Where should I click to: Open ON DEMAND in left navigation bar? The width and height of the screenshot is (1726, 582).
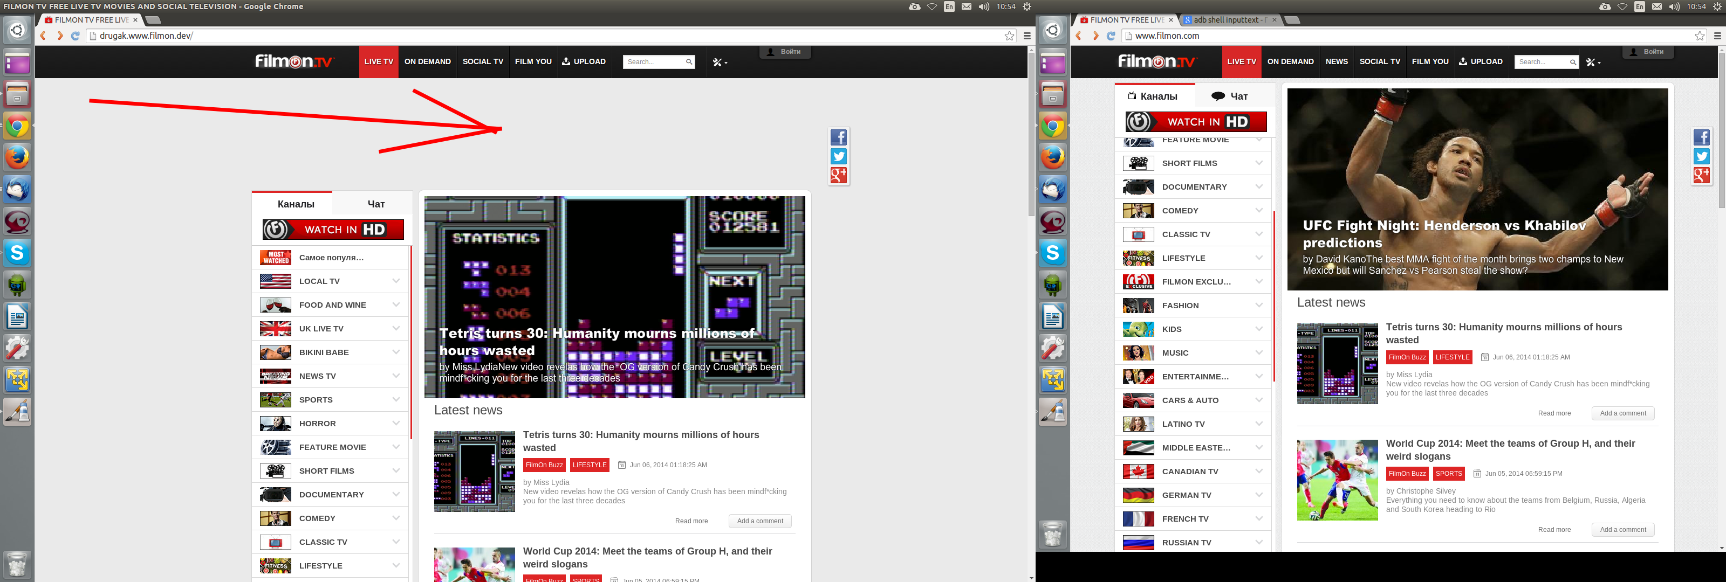(x=428, y=61)
